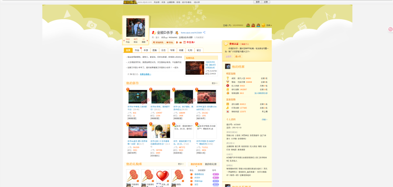Click left arrow on profile stats card
Screen dimensions: 393x187
(124, 40)
